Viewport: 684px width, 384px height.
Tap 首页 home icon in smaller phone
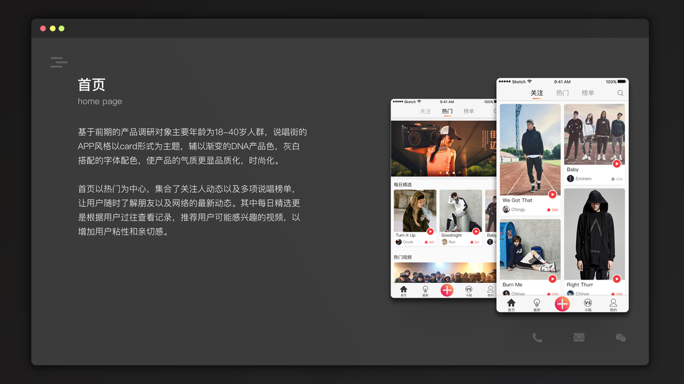click(403, 291)
